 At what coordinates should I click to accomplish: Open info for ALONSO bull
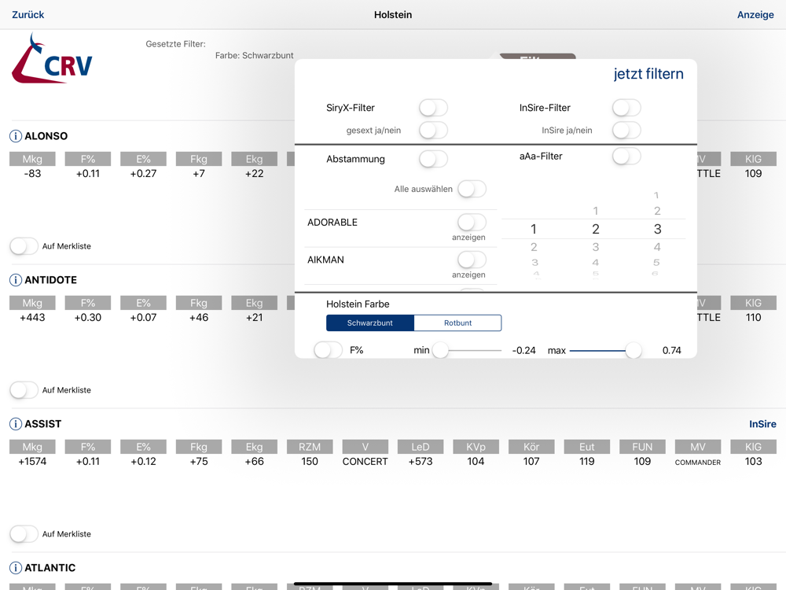[16, 136]
